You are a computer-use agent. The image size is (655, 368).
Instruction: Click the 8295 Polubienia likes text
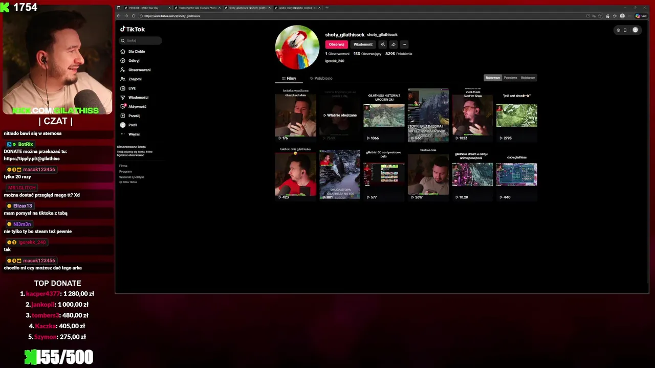pyautogui.click(x=399, y=54)
